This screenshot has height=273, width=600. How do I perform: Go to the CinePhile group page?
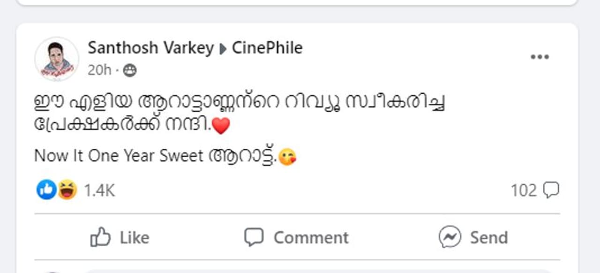tap(267, 48)
